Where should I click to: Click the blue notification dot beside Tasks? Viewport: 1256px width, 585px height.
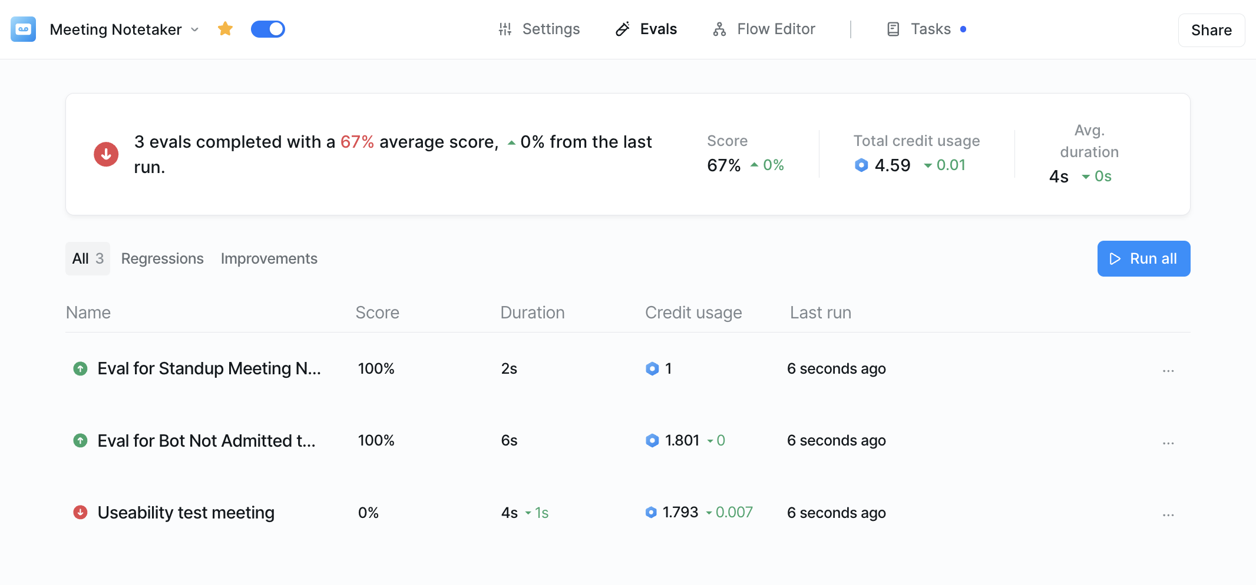(964, 28)
